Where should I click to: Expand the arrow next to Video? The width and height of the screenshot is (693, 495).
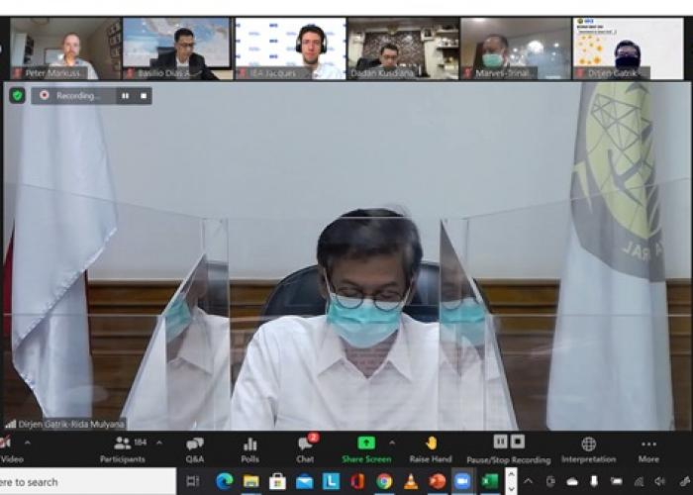(27, 443)
